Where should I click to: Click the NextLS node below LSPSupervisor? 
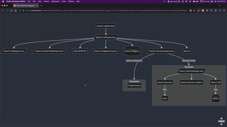(187, 51)
